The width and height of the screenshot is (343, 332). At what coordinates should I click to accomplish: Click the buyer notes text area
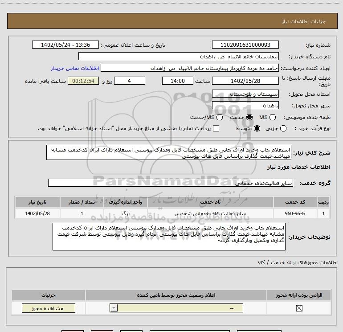(169, 237)
